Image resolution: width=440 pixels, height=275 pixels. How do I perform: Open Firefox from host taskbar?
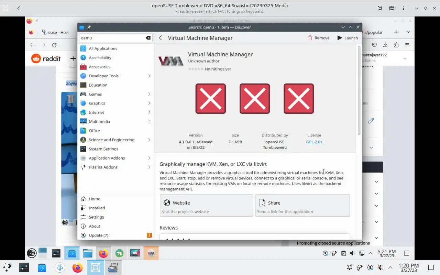click(78, 267)
